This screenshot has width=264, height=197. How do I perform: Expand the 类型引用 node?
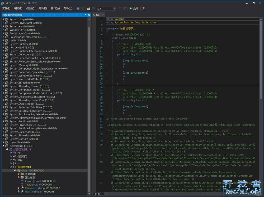tap(11, 156)
